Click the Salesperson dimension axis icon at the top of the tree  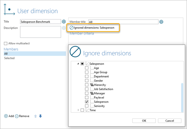click(x=87, y=63)
